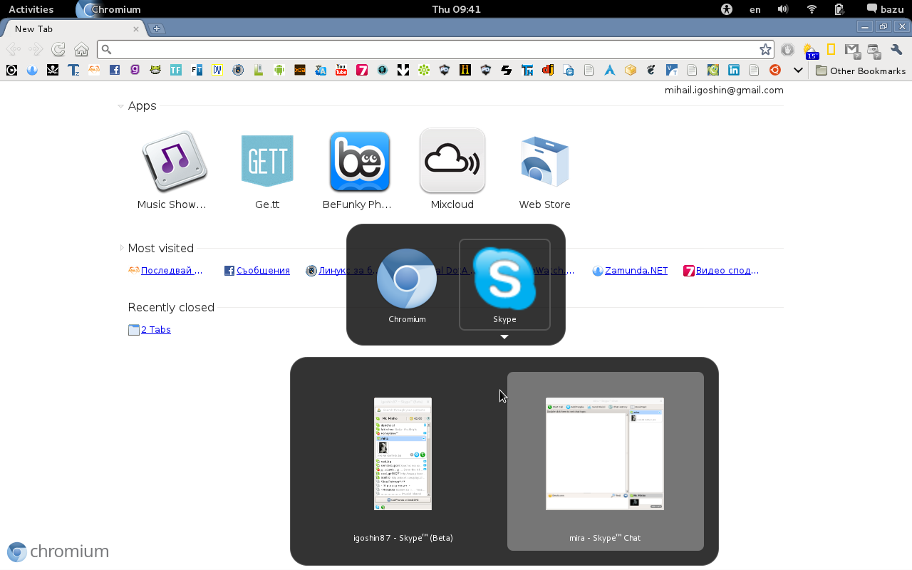Open the Wi-Fi network menu
Viewport: 912px width, 570px height.
click(x=812, y=9)
